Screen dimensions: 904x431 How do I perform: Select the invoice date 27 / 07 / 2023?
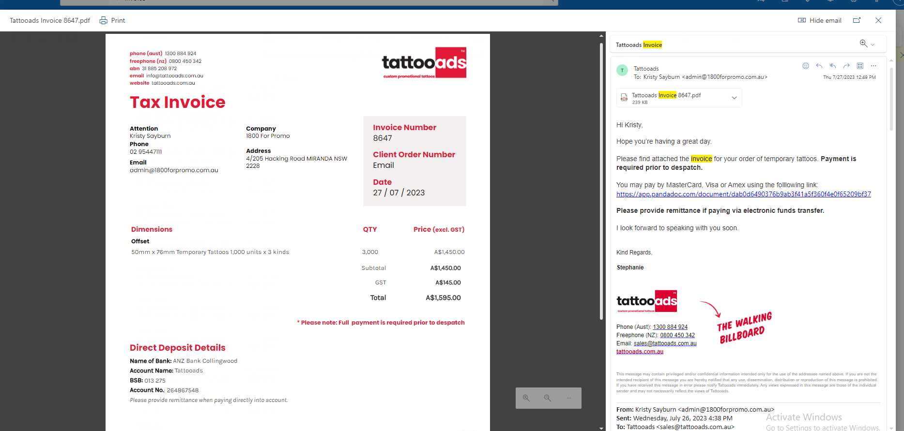[x=399, y=193]
